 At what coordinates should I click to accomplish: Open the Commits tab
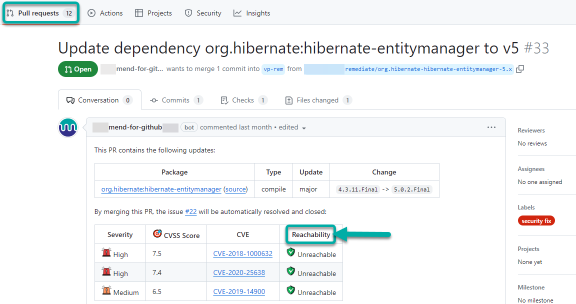pyautogui.click(x=176, y=100)
